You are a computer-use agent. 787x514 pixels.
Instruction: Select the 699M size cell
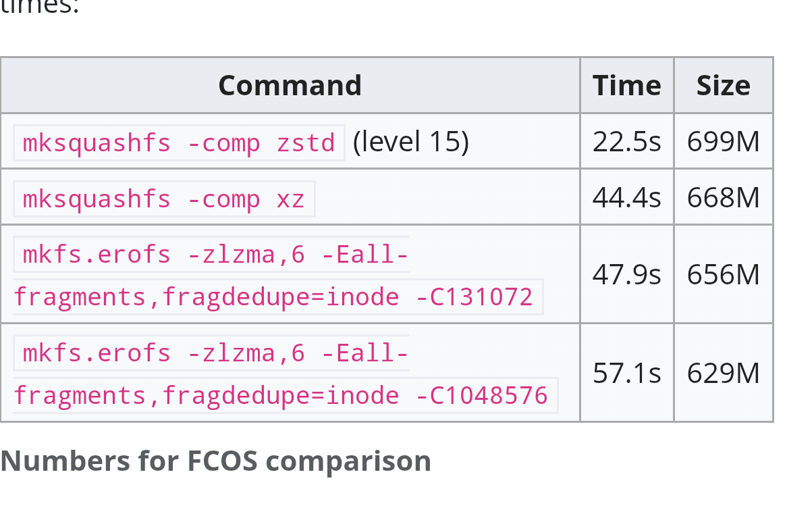click(x=723, y=142)
